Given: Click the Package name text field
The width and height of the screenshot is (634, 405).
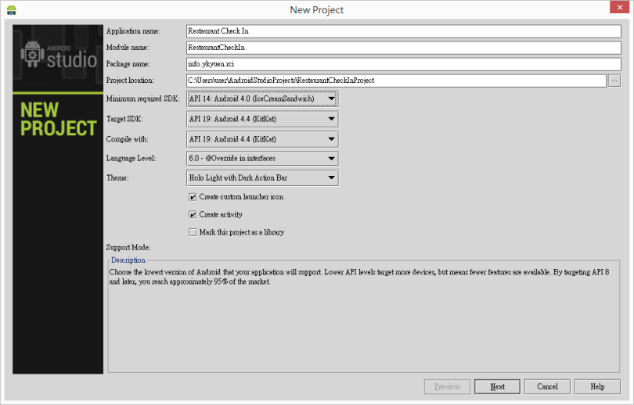Looking at the screenshot, I should [402, 64].
